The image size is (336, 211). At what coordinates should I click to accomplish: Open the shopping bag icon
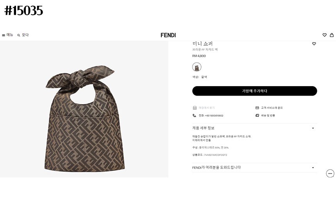(x=332, y=35)
